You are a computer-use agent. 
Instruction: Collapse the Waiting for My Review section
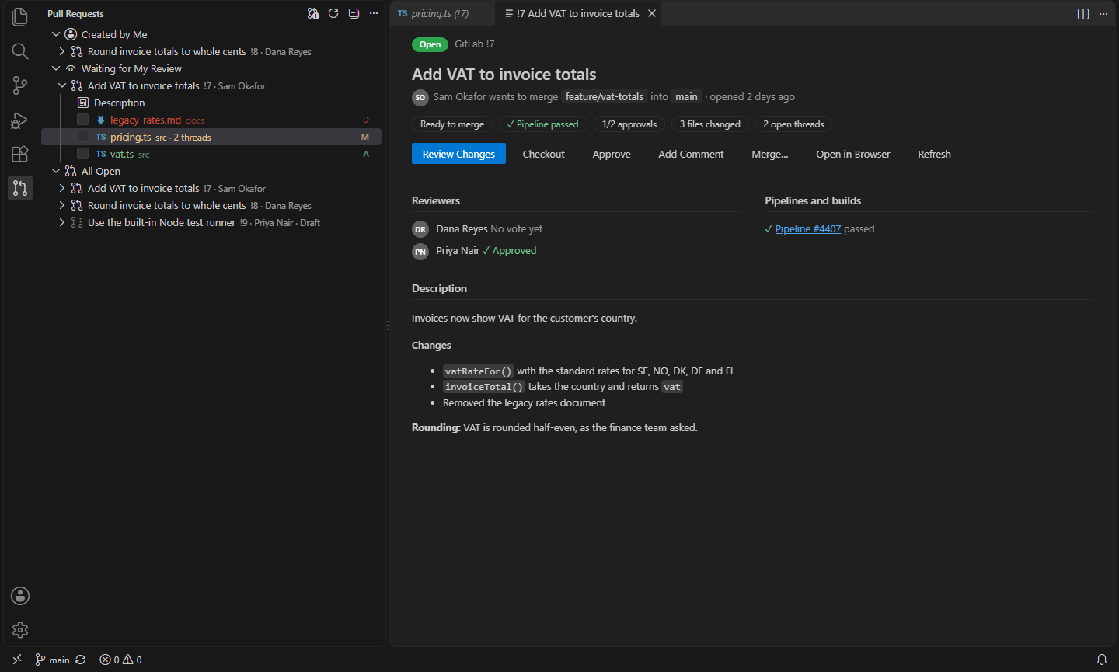point(56,68)
